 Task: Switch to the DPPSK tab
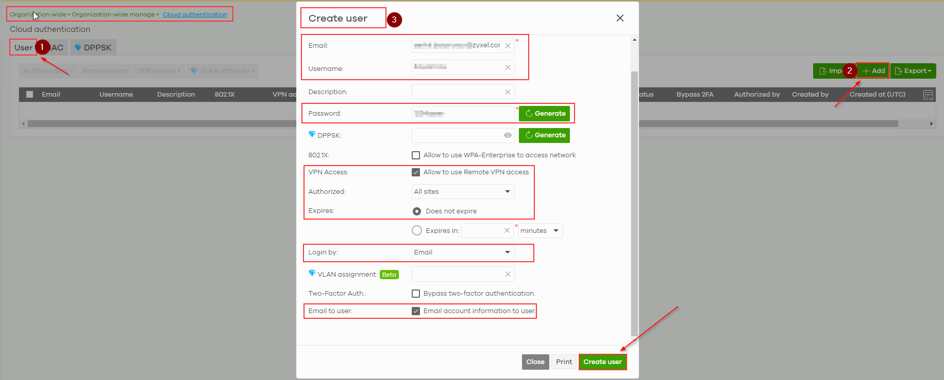pyautogui.click(x=93, y=47)
